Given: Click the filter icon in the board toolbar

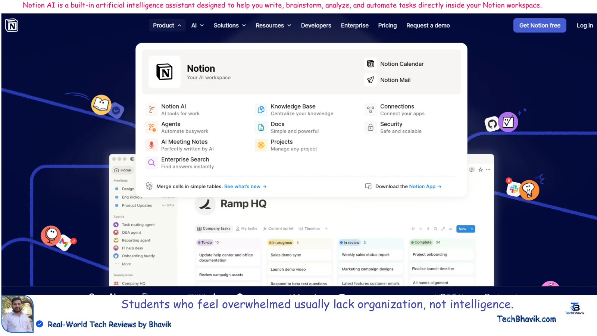Looking at the screenshot, I should click(x=421, y=229).
